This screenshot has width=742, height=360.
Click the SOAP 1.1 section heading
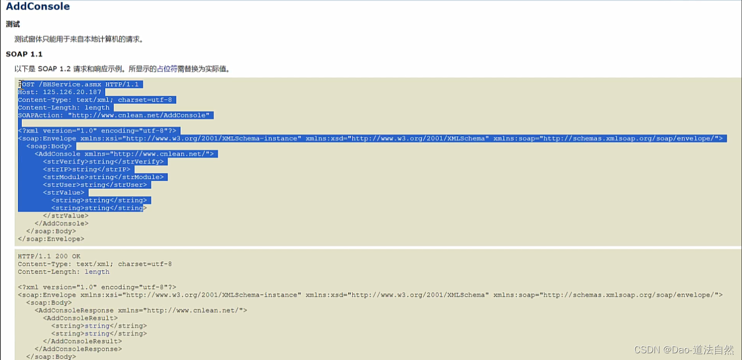(x=24, y=54)
